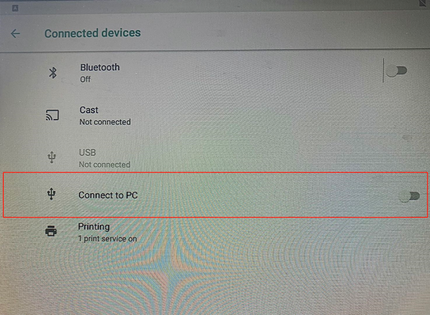
Task: Click "1 print service on" subtitle
Action: click(107, 238)
